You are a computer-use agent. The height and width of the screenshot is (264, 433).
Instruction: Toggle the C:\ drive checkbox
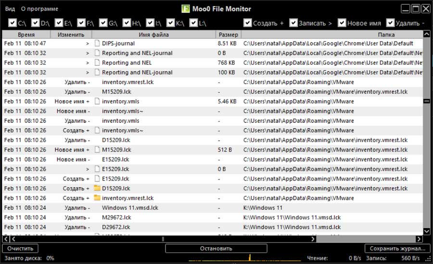coord(13,23)
